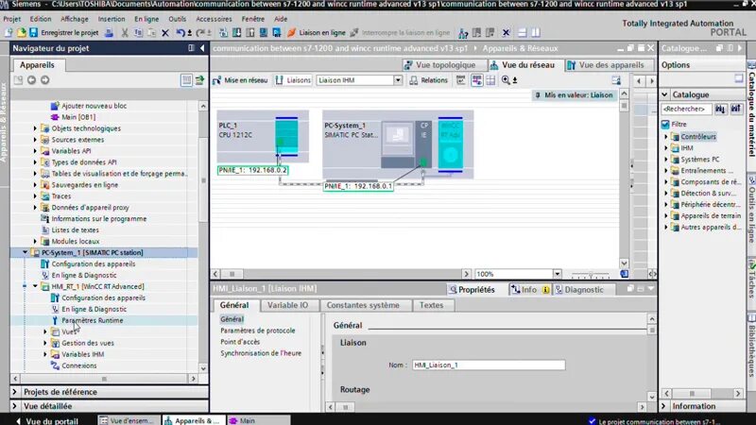Open the En ligne menu

[146, 19]
